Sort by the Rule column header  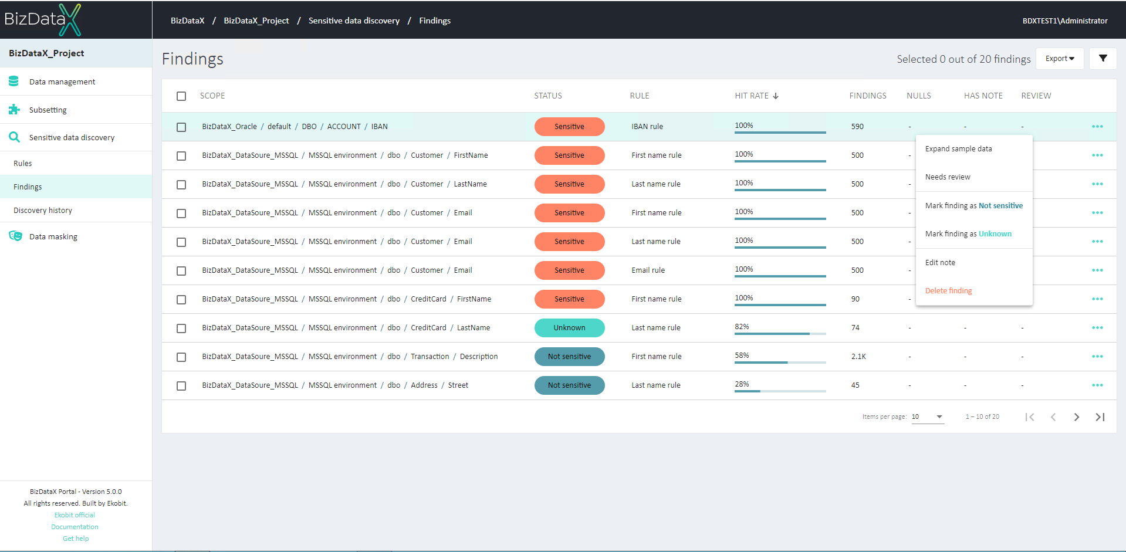point(640,96)
